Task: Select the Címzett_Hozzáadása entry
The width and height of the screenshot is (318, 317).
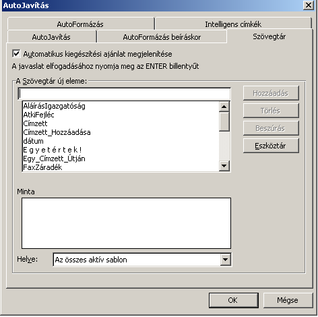Action: coord(121,132)
